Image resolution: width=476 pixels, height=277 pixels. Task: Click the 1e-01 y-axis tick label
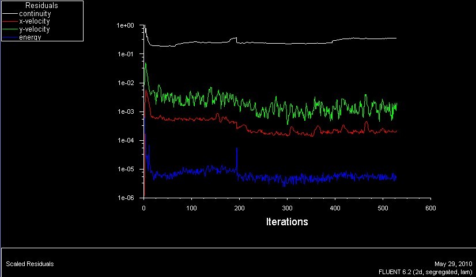pyautogui.click(x=125, y=55)
